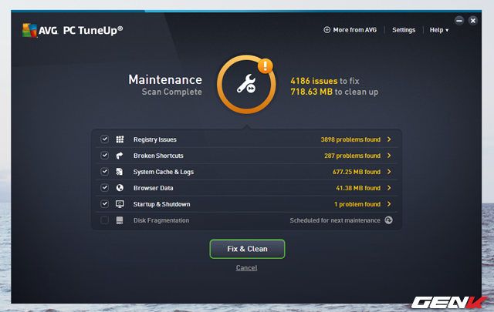This screenshot has height=312, width=494.
Task: Click the Registry Issues grid icon
Action: 120,139
